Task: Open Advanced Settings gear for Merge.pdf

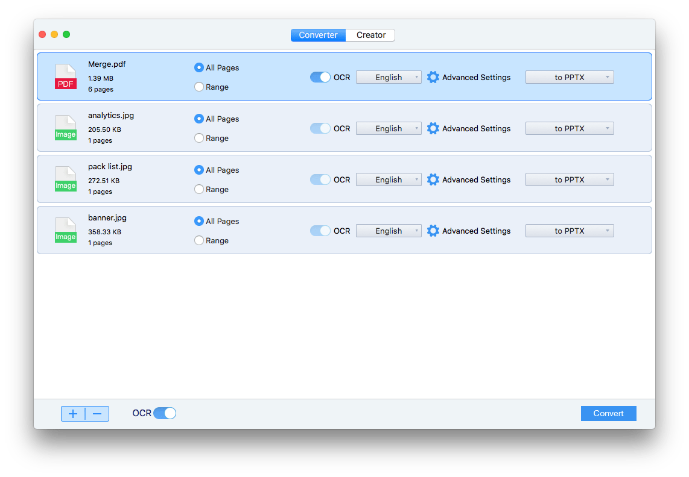Action: click(433, 77)
